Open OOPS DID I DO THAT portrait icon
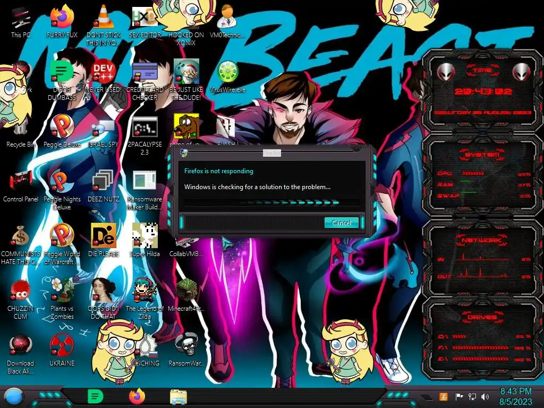544x408 pixels. pos(104,300)
